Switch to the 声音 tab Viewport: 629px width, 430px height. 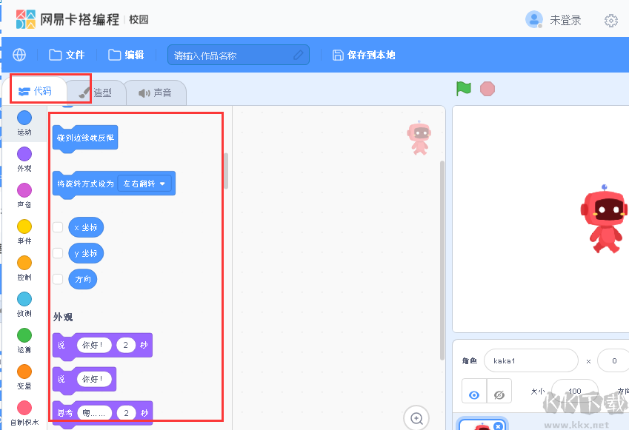point(156,93)
